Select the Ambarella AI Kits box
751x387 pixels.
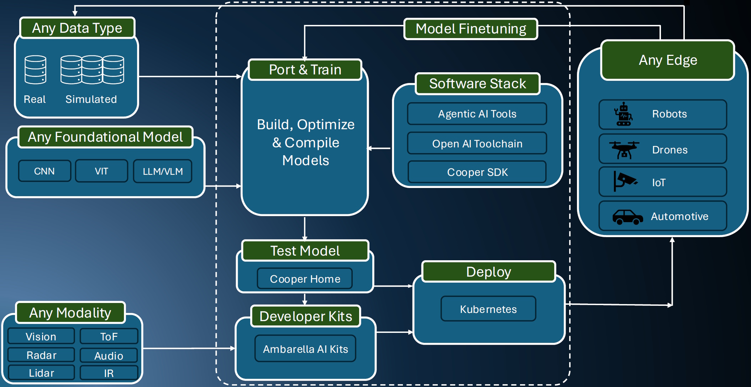[x=305, y=349]
